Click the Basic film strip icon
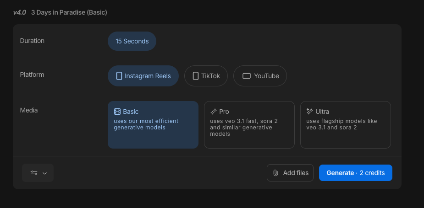The height and width of the screenshot is (208, 424). (x=117, y=112)
